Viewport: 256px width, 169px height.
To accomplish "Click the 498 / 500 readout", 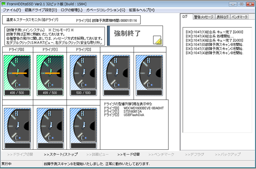I will click(x=17, y=93).
